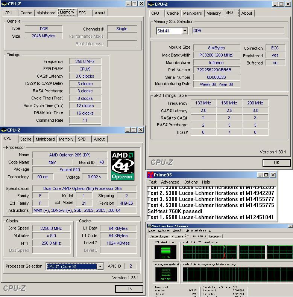The image size is (293, 297).
Task: Click the Manufacturing Date value Week 08, Year 06
Action: click(217, 84)
